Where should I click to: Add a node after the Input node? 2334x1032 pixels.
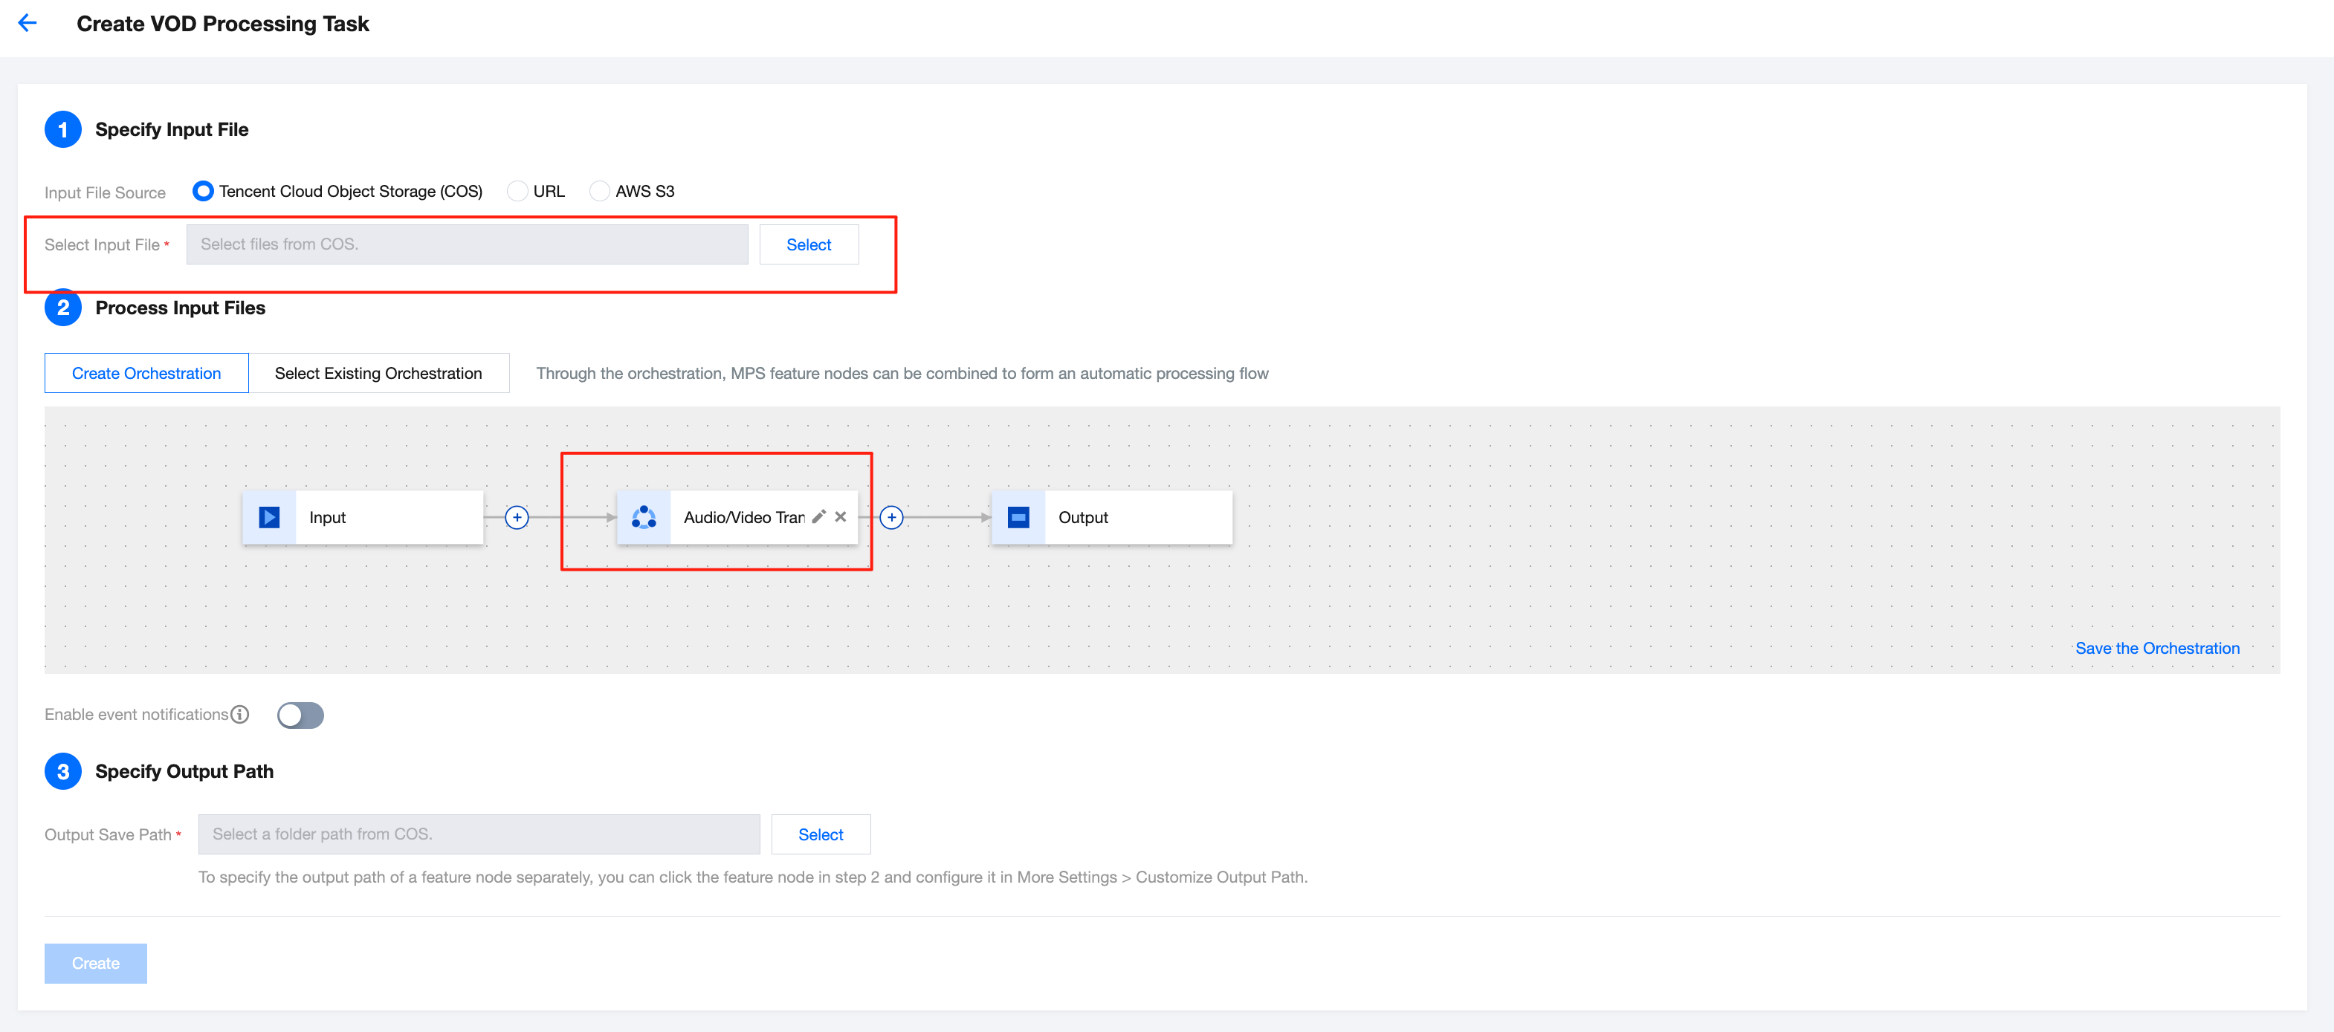click(x=517, y=517)
